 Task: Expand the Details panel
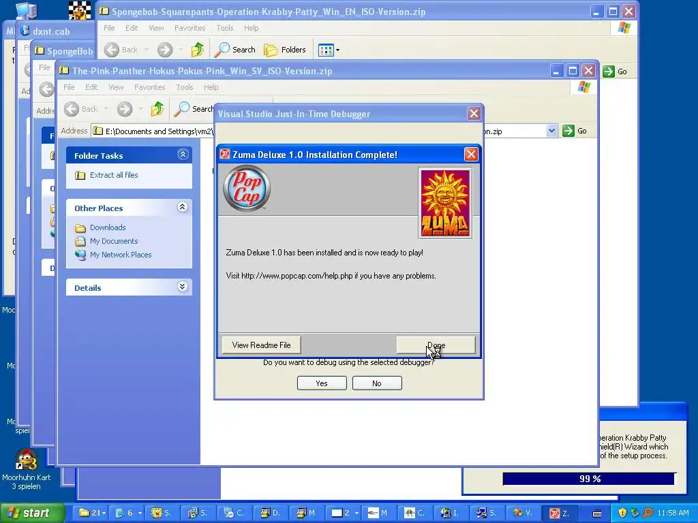(x=183, y=287)
